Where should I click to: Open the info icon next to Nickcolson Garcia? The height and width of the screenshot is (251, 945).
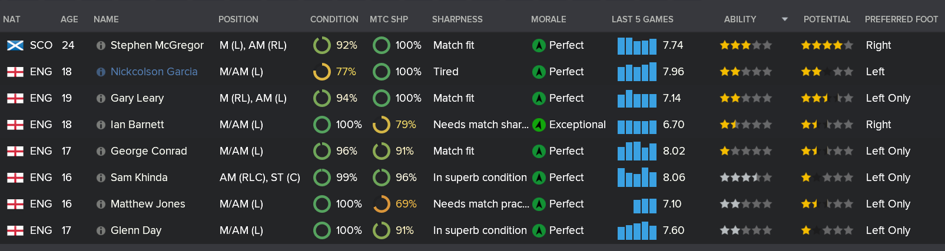[101, 72]
